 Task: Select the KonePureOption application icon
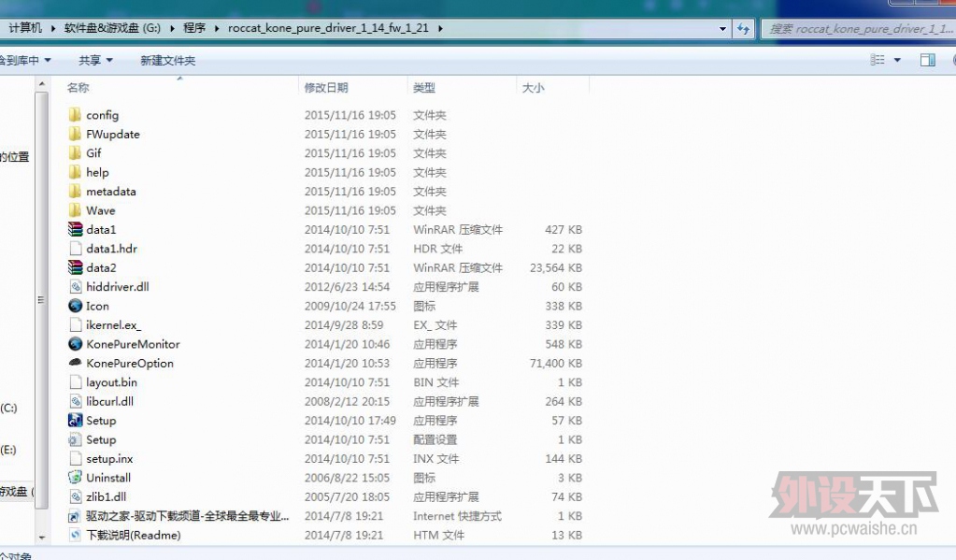click(x=75, y=363)
